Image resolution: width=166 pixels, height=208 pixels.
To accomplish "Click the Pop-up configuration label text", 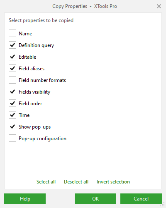I will click(42, 139).
